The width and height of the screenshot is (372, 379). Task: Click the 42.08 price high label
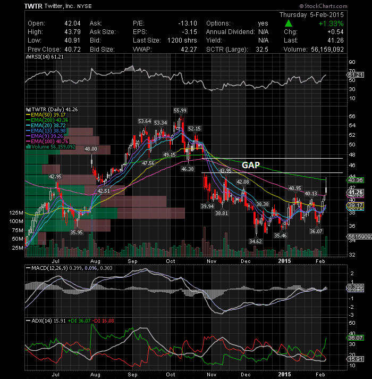point(243,182)
